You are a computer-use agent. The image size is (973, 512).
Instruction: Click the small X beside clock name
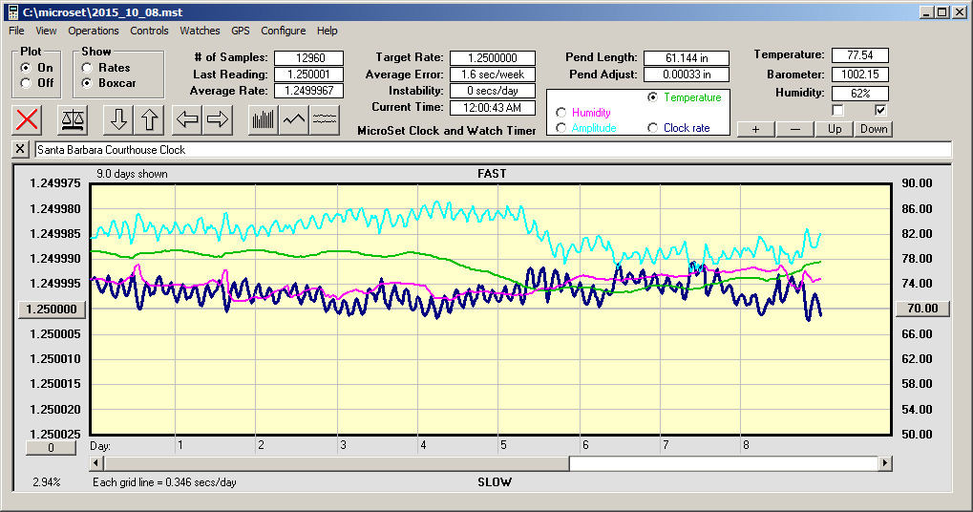click(x=20, y=149)
